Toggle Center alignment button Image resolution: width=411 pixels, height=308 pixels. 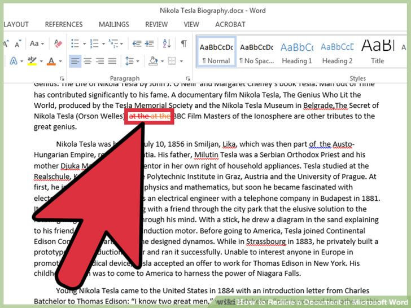(88, 61)
